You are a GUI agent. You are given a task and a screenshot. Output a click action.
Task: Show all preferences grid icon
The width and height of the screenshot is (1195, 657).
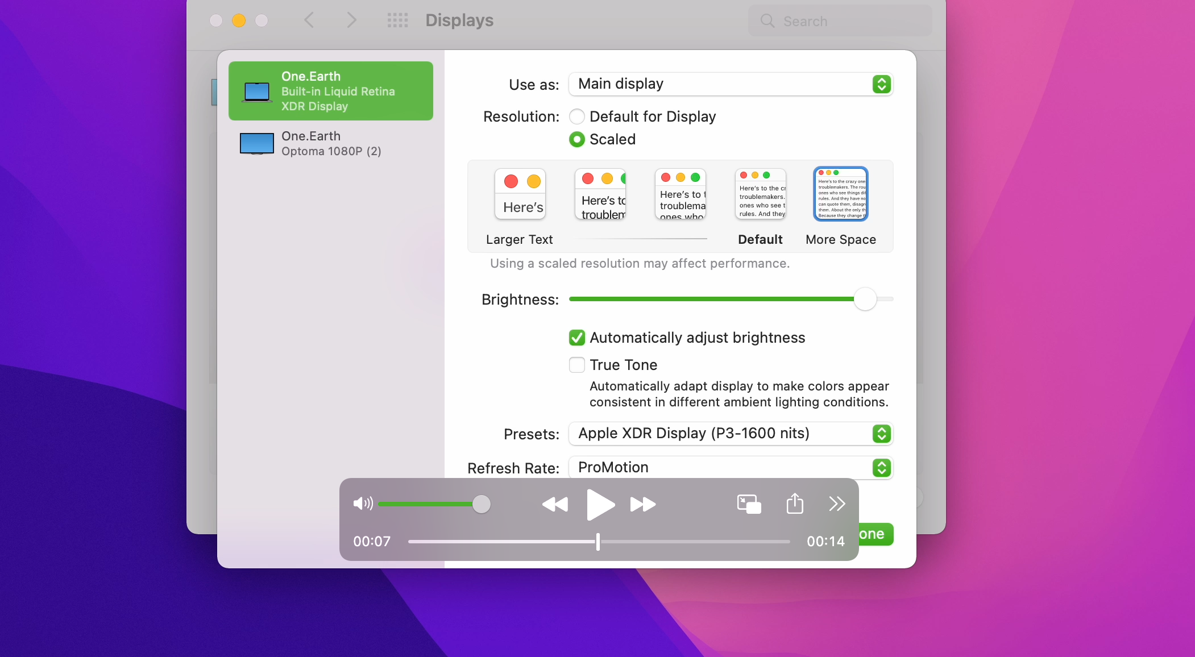tap(397, 20)
